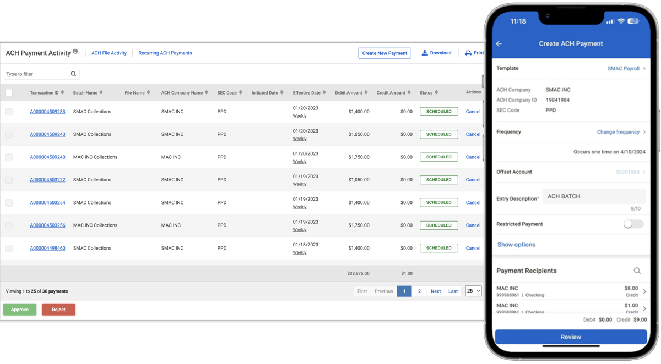Check the row for transaction A000004509233
The height and width of the screenshot is (364, 661).
[x=9, y=111]
